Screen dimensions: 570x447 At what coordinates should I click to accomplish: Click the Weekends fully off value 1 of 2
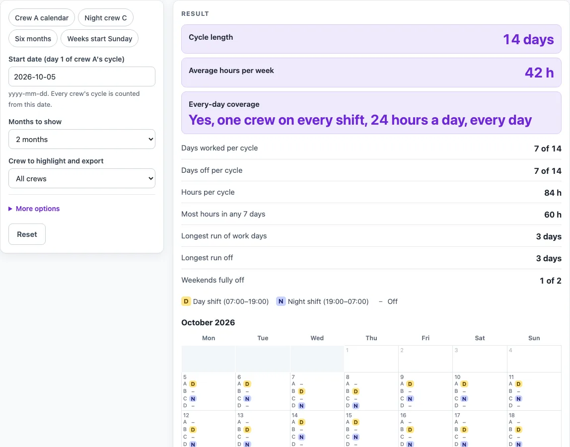(550, 281)
